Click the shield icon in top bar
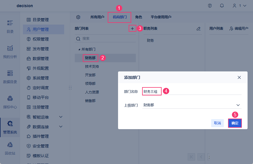 point(210,6)
